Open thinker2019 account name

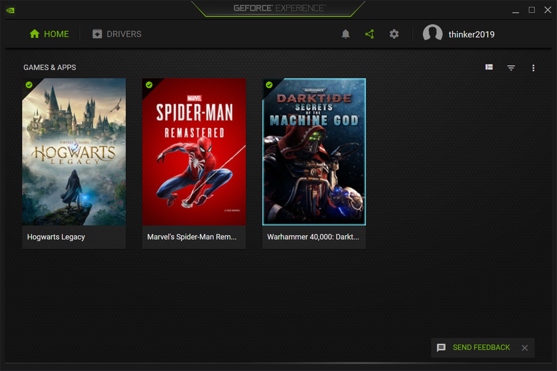click(471, 34)
